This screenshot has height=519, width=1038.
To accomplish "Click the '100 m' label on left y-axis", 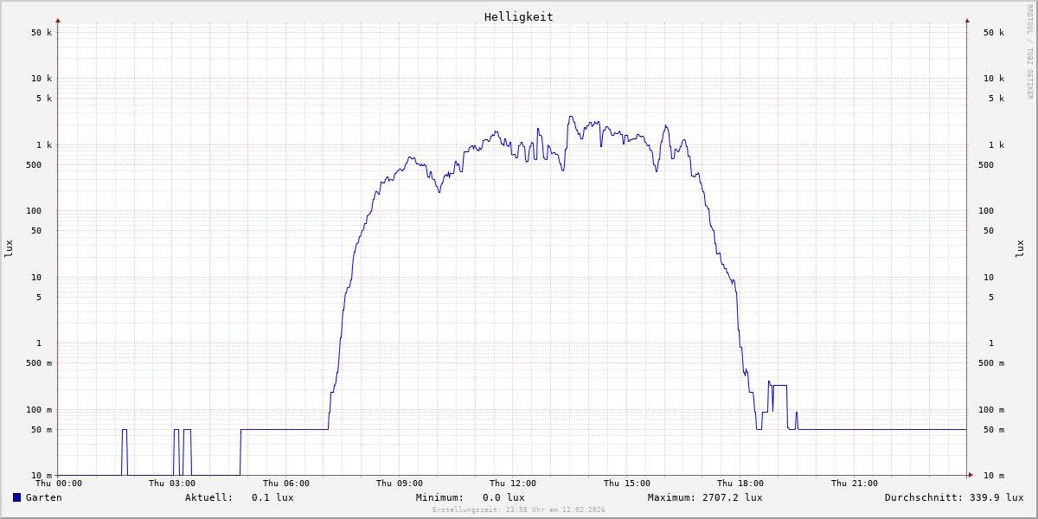I will tap(39, 409).
